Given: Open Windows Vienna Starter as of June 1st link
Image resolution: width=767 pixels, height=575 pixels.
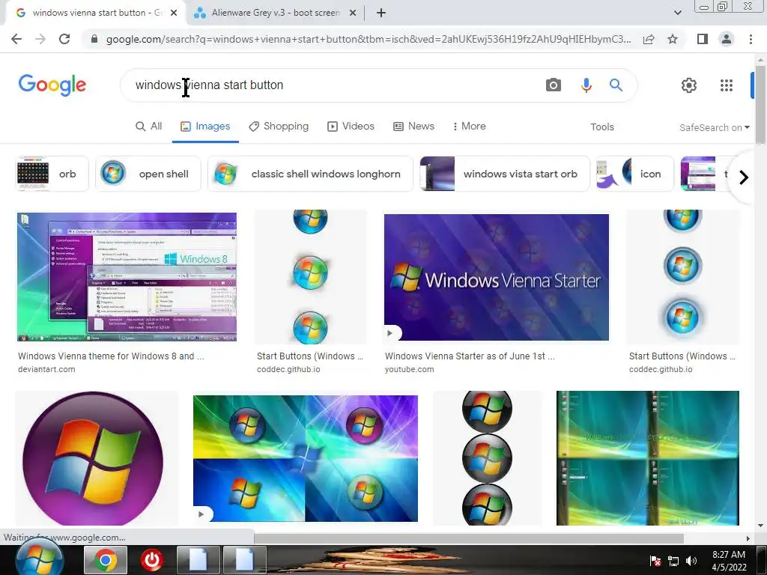Looking at the screenshot, I should pos(470,356).
